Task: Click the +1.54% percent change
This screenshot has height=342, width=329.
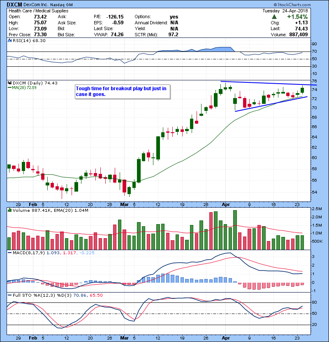Action: click(297, 17)
